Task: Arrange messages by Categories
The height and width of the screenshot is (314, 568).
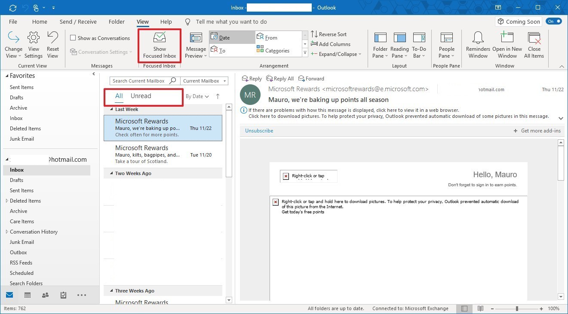Action: pos(278,50)
